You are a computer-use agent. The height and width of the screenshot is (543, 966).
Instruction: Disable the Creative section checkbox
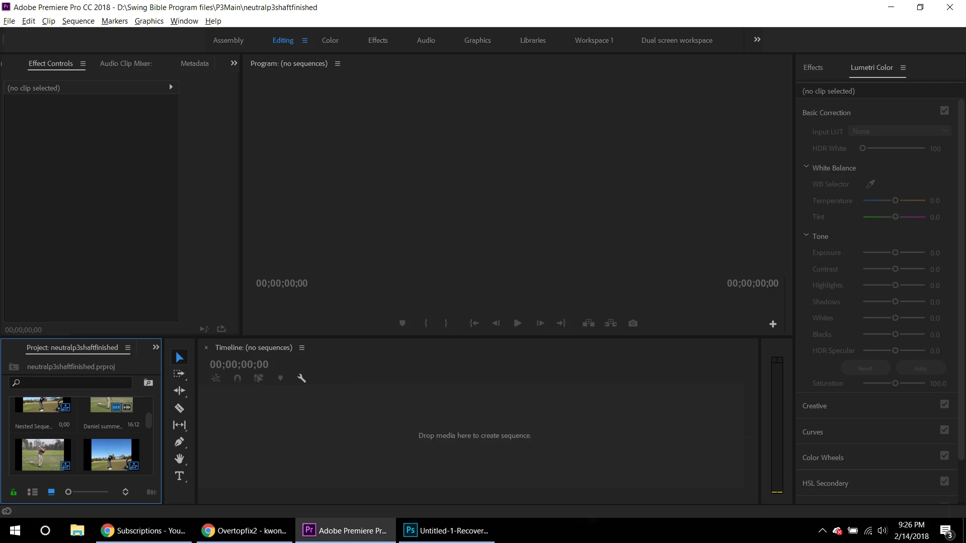944,404
